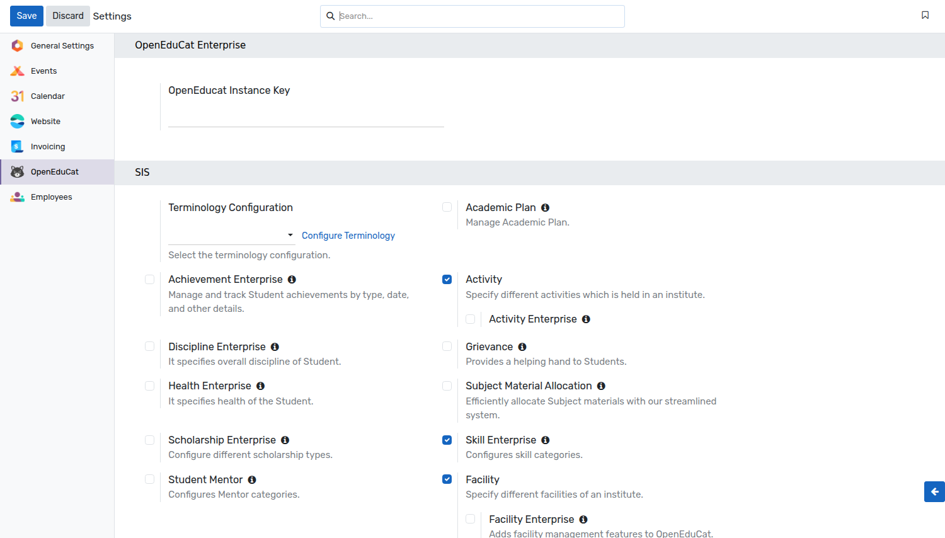Screen dimensions: 945x538
Task: Open Employees settings section
Action: tap(57, 197)
